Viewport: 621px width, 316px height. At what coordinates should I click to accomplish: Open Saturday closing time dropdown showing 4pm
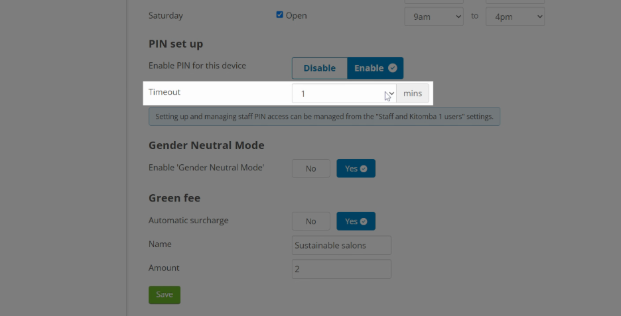515,17
